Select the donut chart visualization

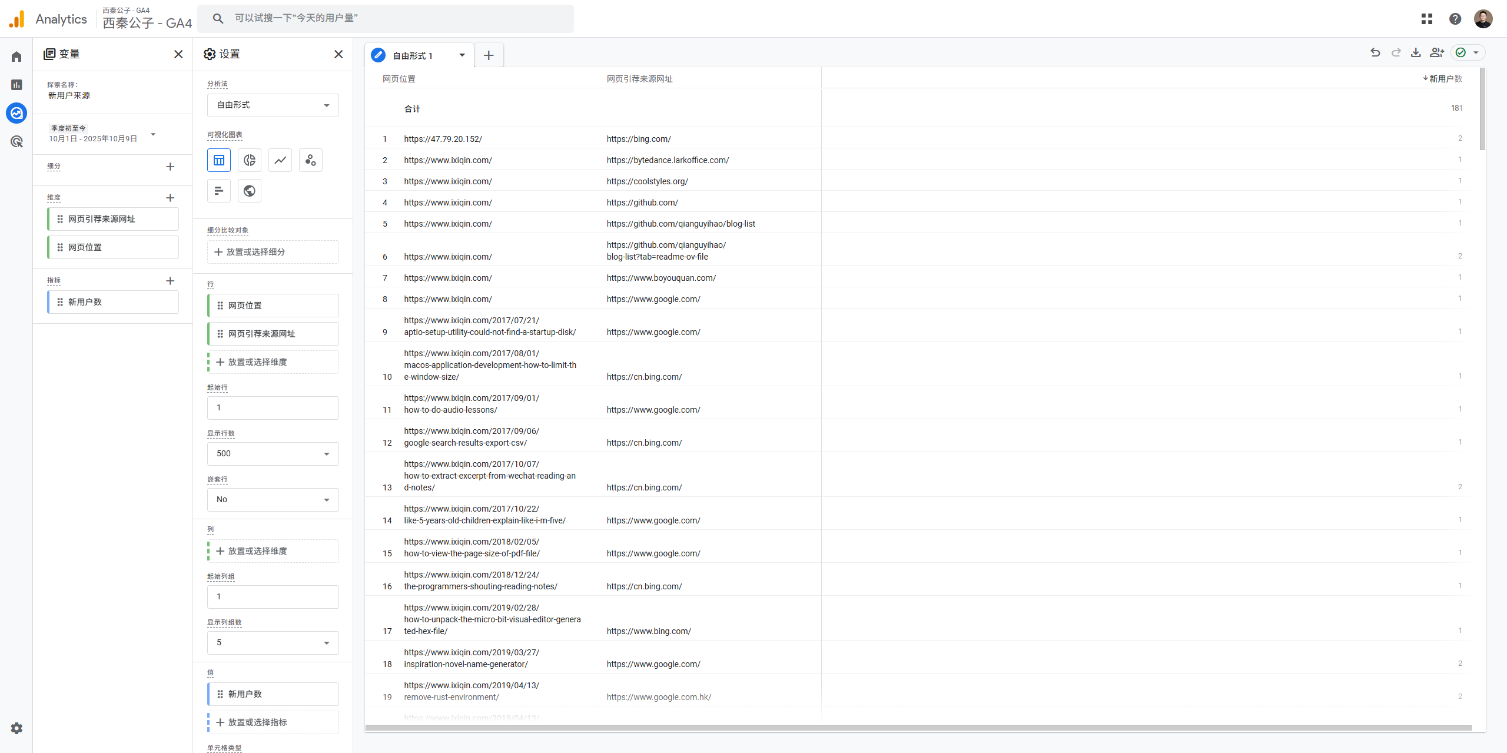(x=250, y=160)
